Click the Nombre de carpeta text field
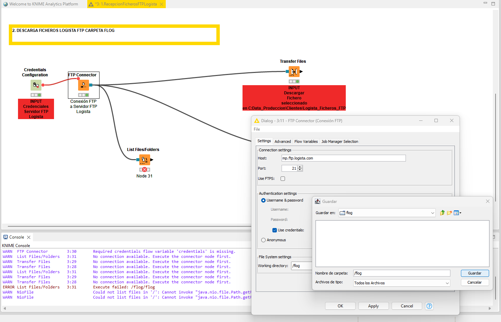The image size is (501, 322). tap(401, 273)
